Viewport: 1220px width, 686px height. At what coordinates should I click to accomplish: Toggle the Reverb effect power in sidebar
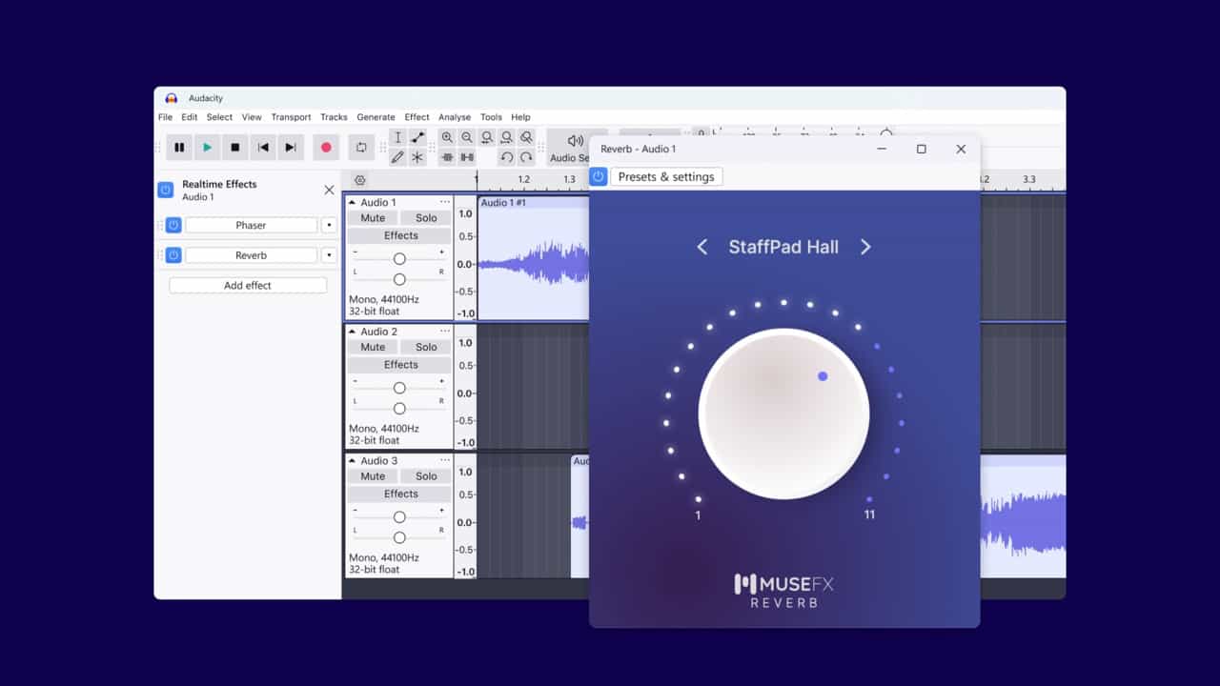(173, 255)
